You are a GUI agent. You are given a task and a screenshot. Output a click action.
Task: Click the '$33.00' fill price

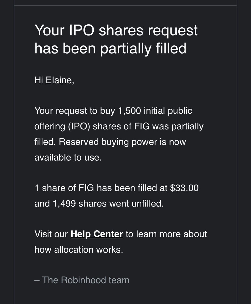pyautogui.click(x=184, y=188)
